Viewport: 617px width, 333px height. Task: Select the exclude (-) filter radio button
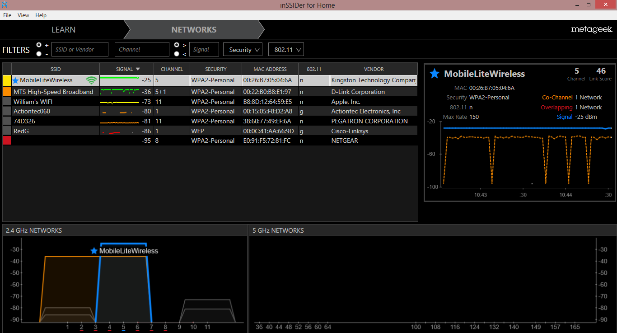(x=39, y=54)
